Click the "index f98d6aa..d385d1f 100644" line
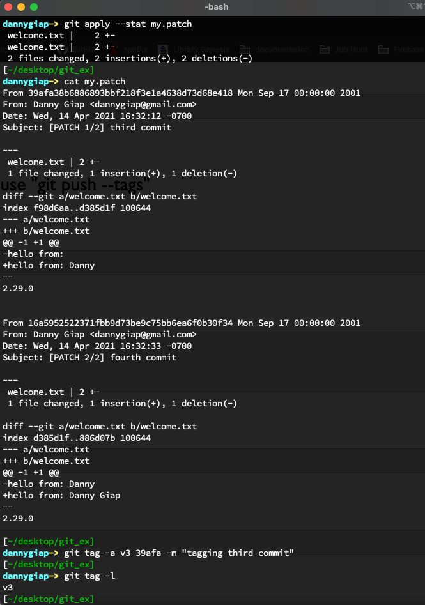Viewport: 425px width, 605px height. pyautogui.click(x=77, y=208)
